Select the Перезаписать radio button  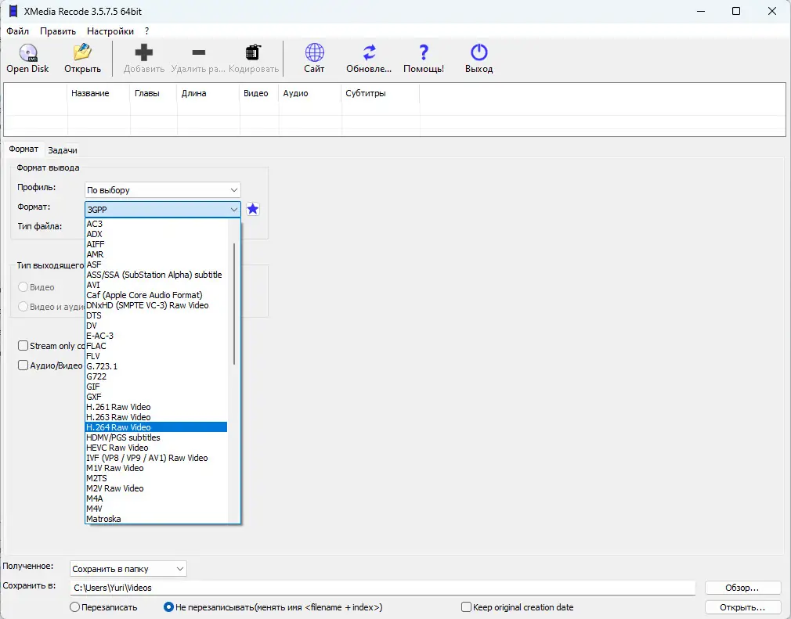(x=74, y=607)
